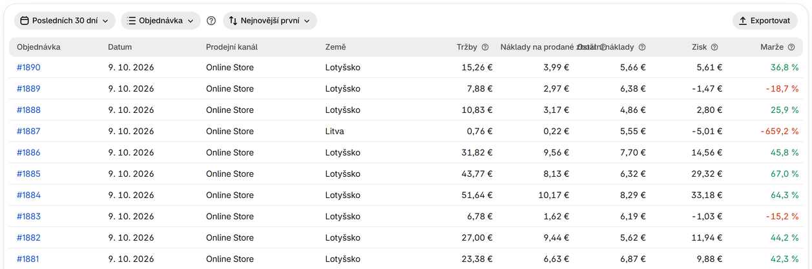Open order #1883 link
Viewport: 812px width, 269px height.
coord(28,216)
